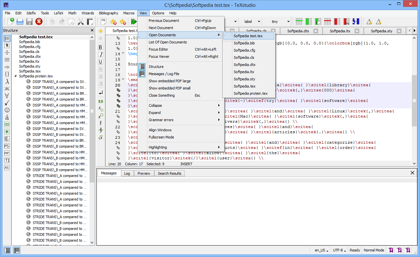
Task: Close the Messages bottom panel
Action: click(412, 173)
